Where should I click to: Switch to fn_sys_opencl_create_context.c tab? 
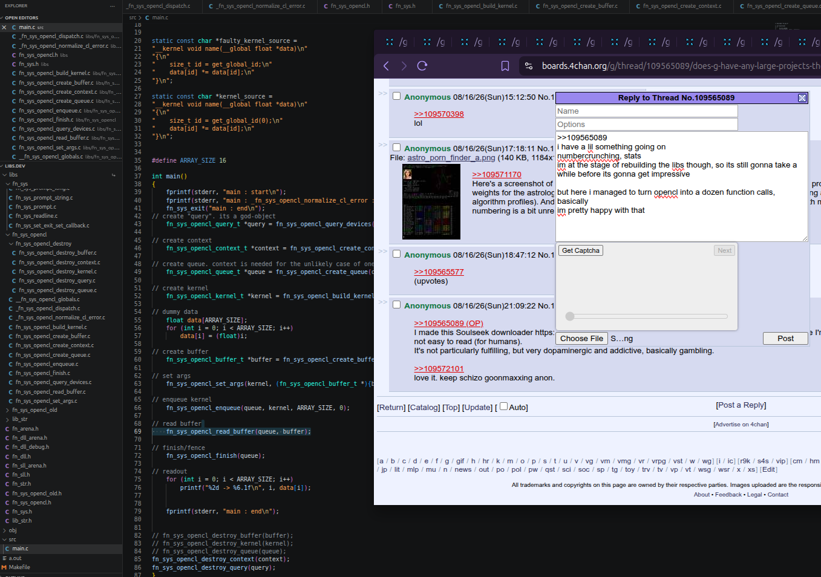(x=682, y=6)
